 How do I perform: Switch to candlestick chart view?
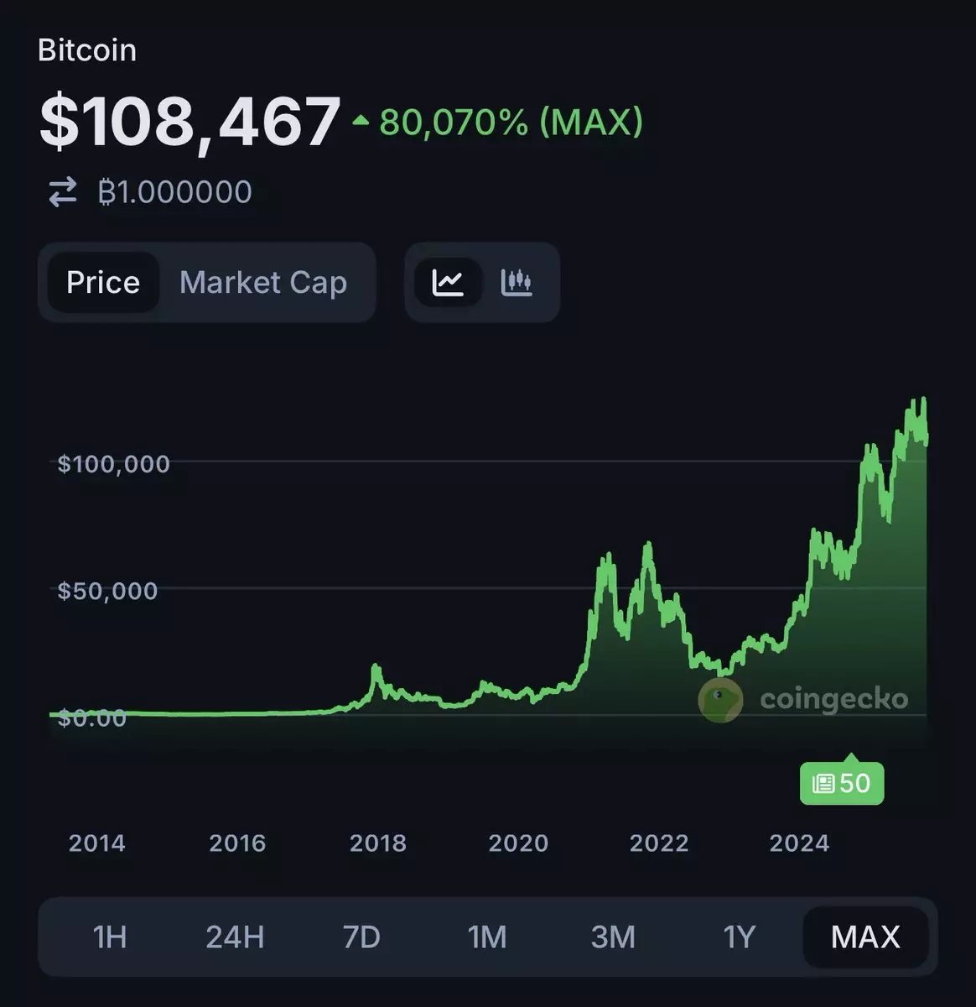coord(517,283)
